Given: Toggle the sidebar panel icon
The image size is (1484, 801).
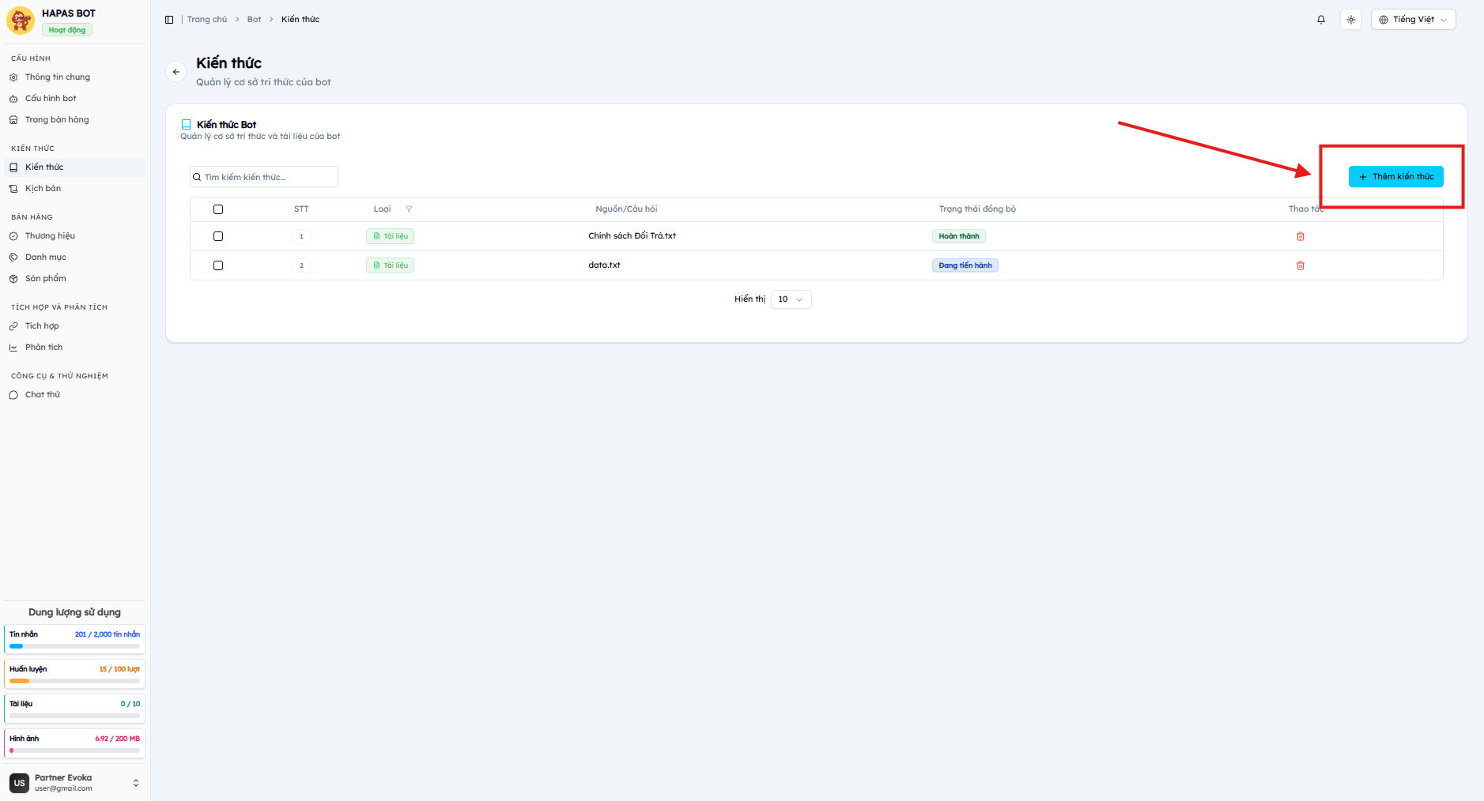Looking at the screenshot, I should [x=169, y=20].
